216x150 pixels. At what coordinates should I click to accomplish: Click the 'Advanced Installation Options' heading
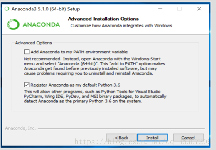[x=103, y=19]
